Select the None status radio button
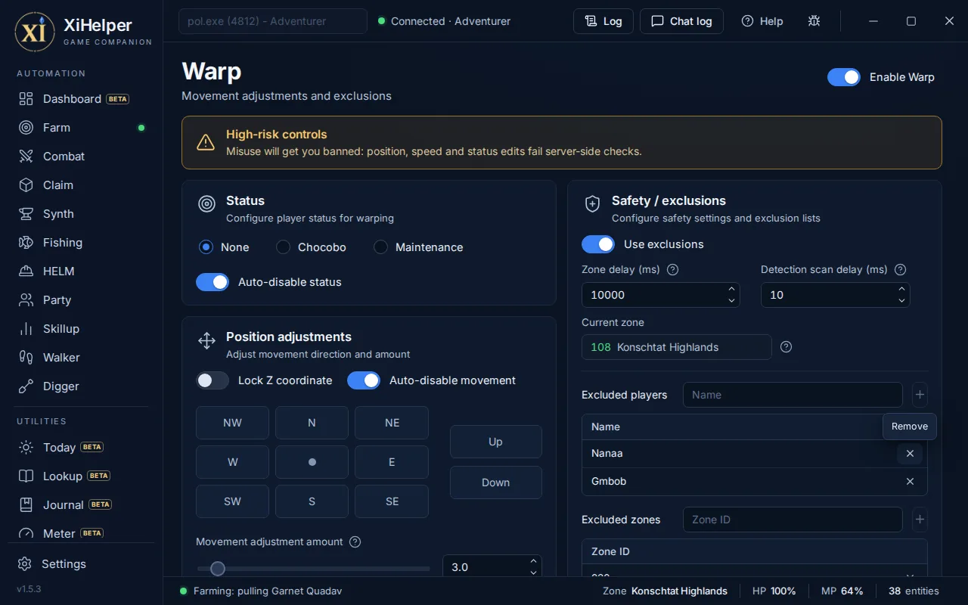Image resolution: width=968 pixels, height=605 pixels. [206, 247]
